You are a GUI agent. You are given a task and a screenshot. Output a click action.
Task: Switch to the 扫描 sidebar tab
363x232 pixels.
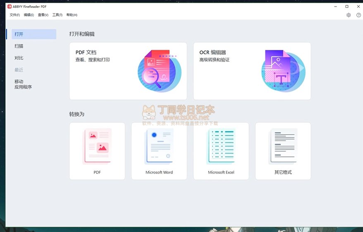[19, 46]
